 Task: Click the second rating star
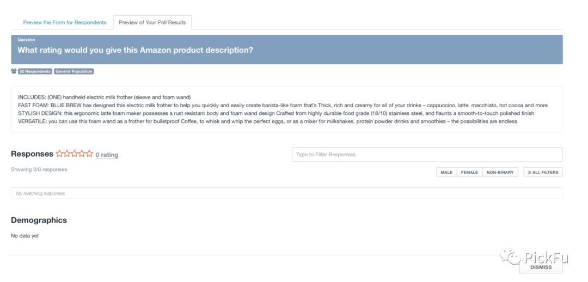(67, 154)
